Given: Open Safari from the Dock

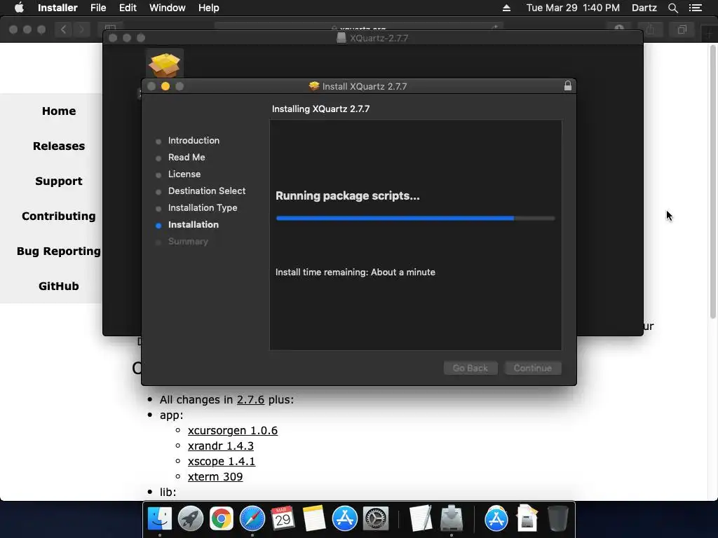Looking at the screenshot, I should tap(252, 518).
